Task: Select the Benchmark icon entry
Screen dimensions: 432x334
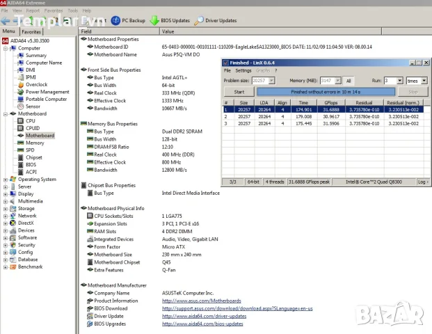Action: pos(13,267)
